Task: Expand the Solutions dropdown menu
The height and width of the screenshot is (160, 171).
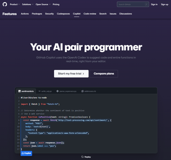Action: pos(28,5)
